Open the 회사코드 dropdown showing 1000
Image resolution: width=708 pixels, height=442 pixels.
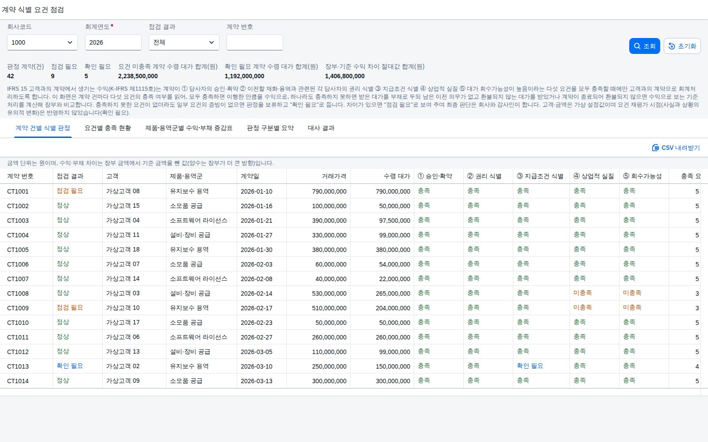click(42, 42)
